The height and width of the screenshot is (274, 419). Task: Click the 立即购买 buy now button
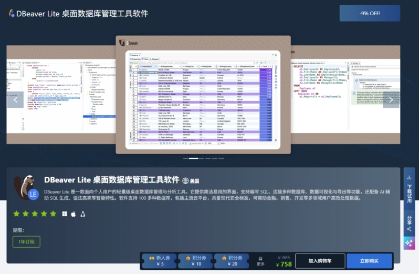[x=369, y=261]
